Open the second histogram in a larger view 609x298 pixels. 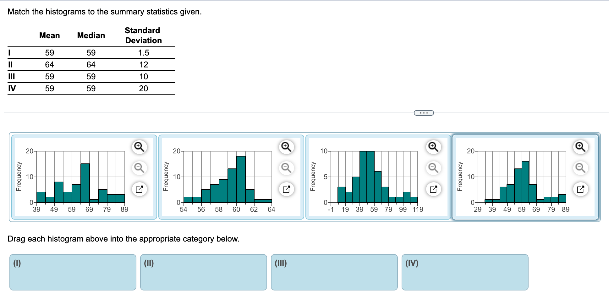[x=286, y=189]
